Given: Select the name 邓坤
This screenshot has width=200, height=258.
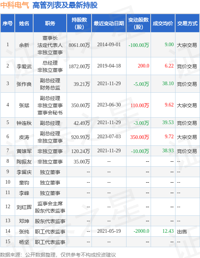Looking at the screenshot, I should (24, 221).
